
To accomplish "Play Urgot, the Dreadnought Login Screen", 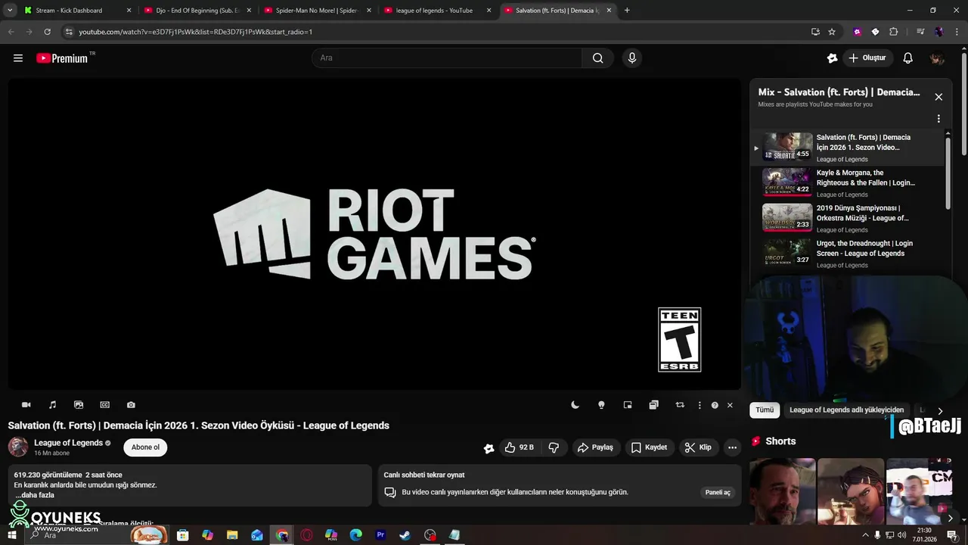I will pos(847,254).
